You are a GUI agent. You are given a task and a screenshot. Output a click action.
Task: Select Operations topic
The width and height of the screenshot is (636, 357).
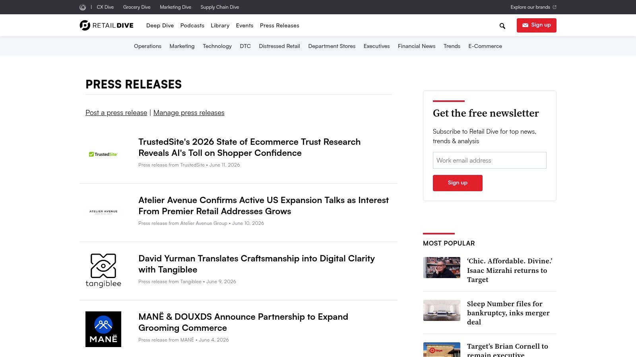(x=147, y=46)
